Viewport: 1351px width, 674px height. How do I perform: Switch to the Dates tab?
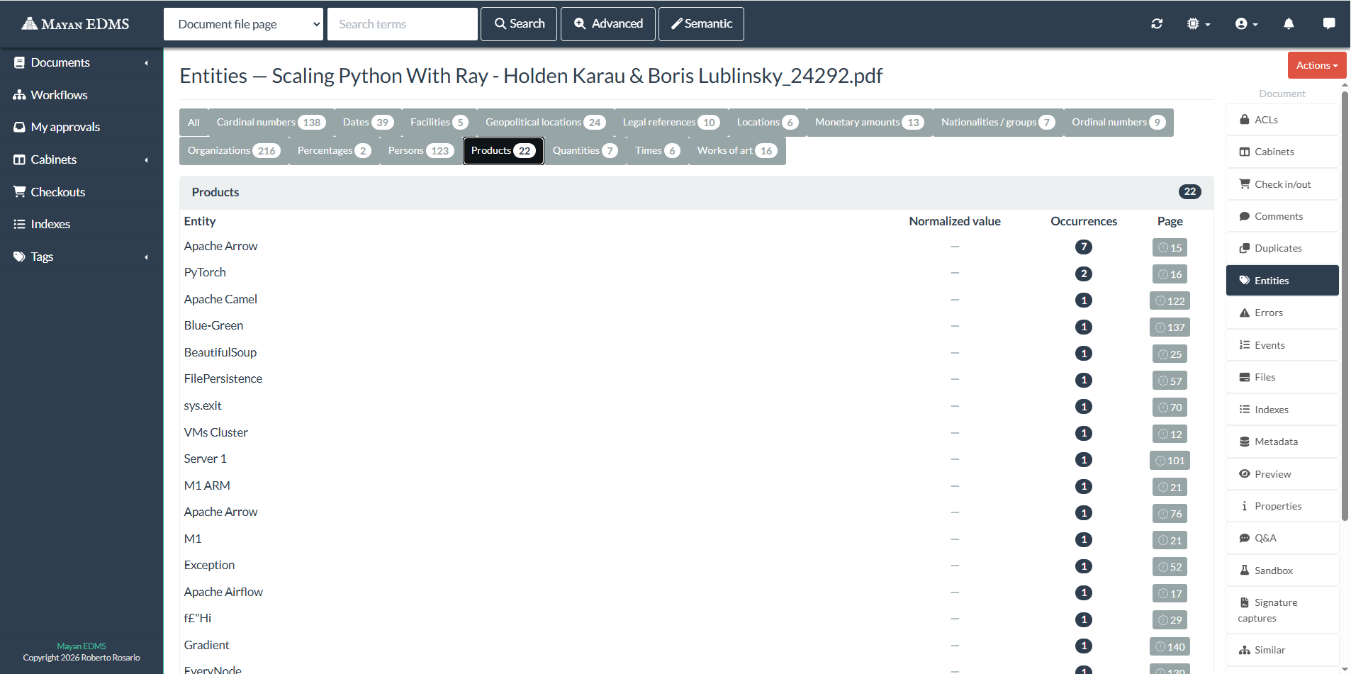pyautogui.click(x=368, y=123)
